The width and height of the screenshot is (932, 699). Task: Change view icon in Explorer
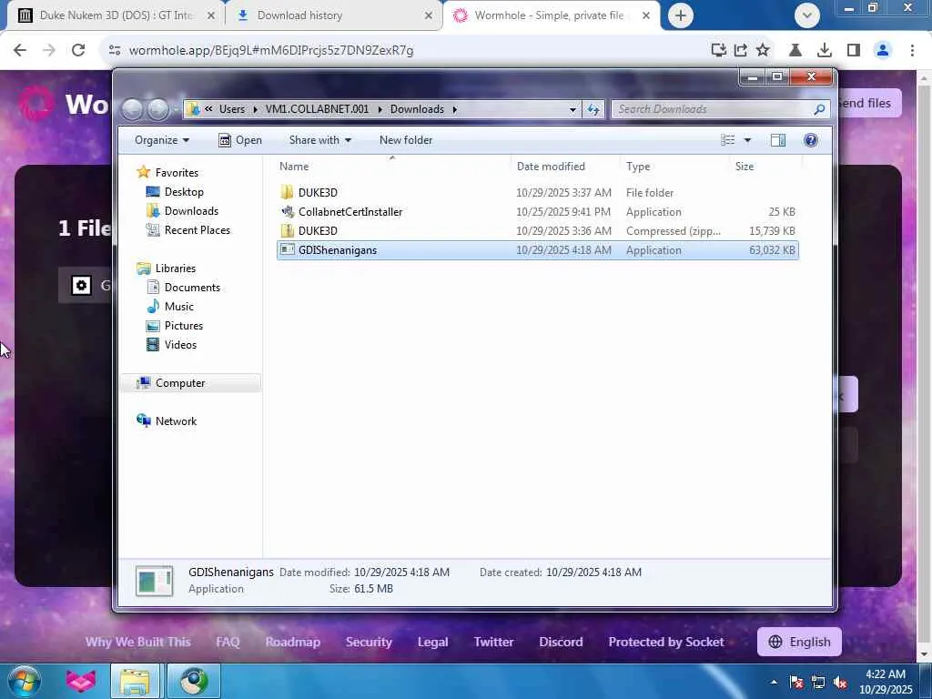[x=727, y=140]
